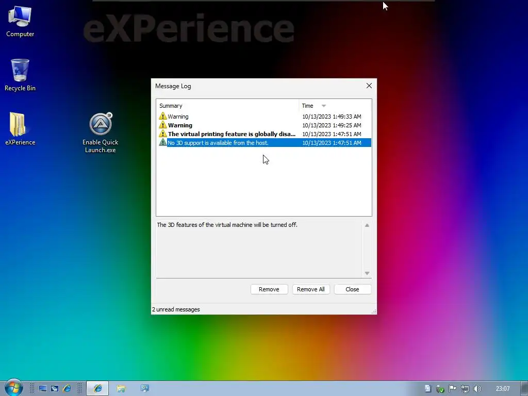Click the 3D features turned off description text
This screenshot has width=528, height=396.
coord(227,225)
